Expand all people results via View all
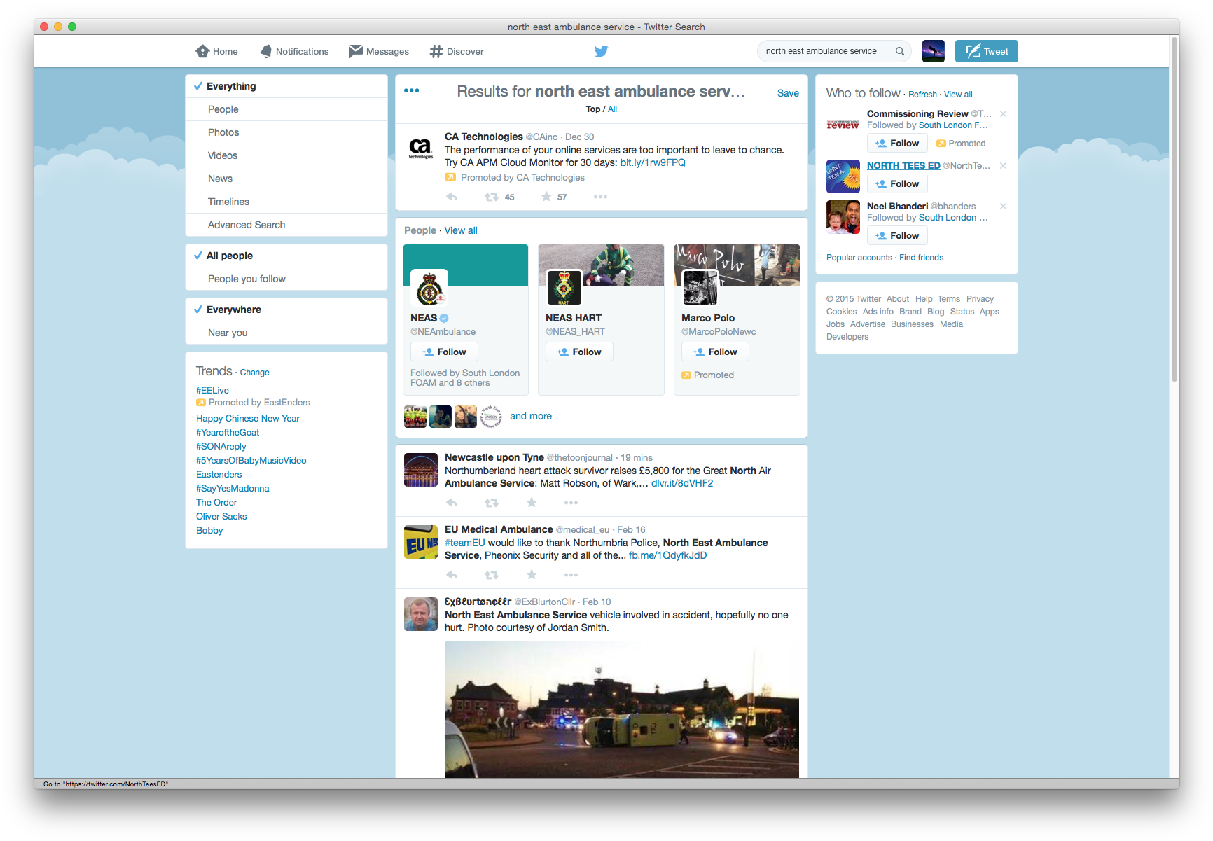 pos(461,230)
